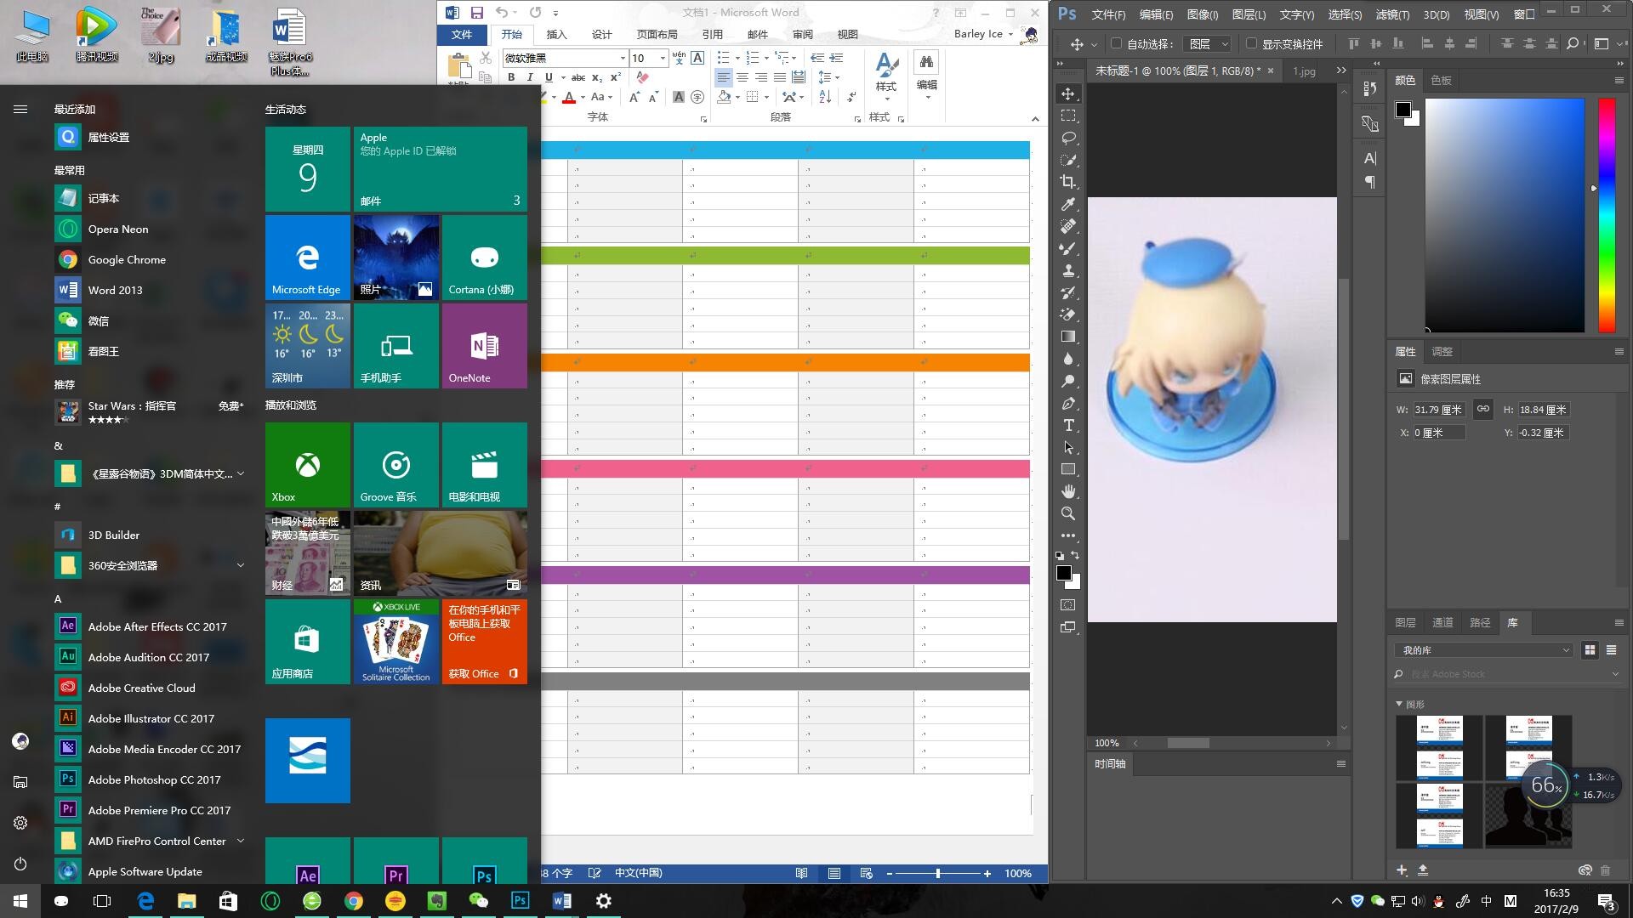Expand the AMD FirePro Control Center entry

[242, 841]
